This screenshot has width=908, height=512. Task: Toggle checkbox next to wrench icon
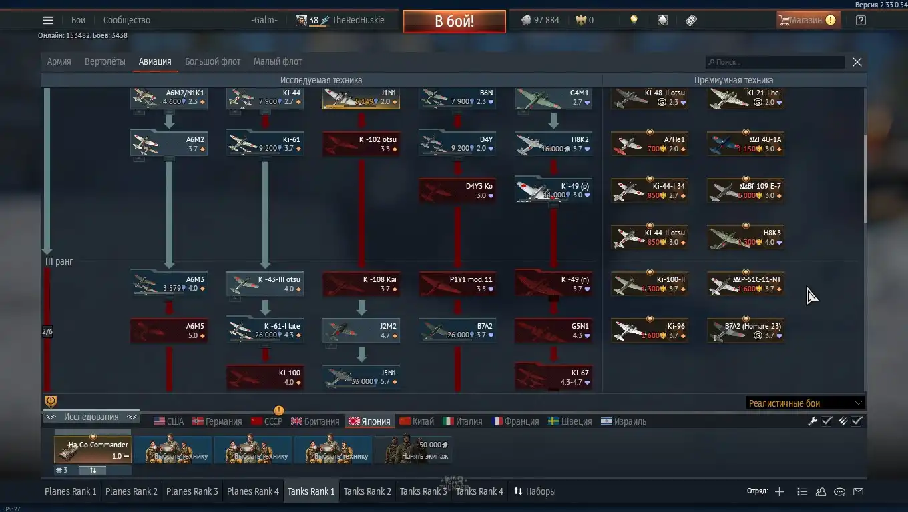point(827,421)
